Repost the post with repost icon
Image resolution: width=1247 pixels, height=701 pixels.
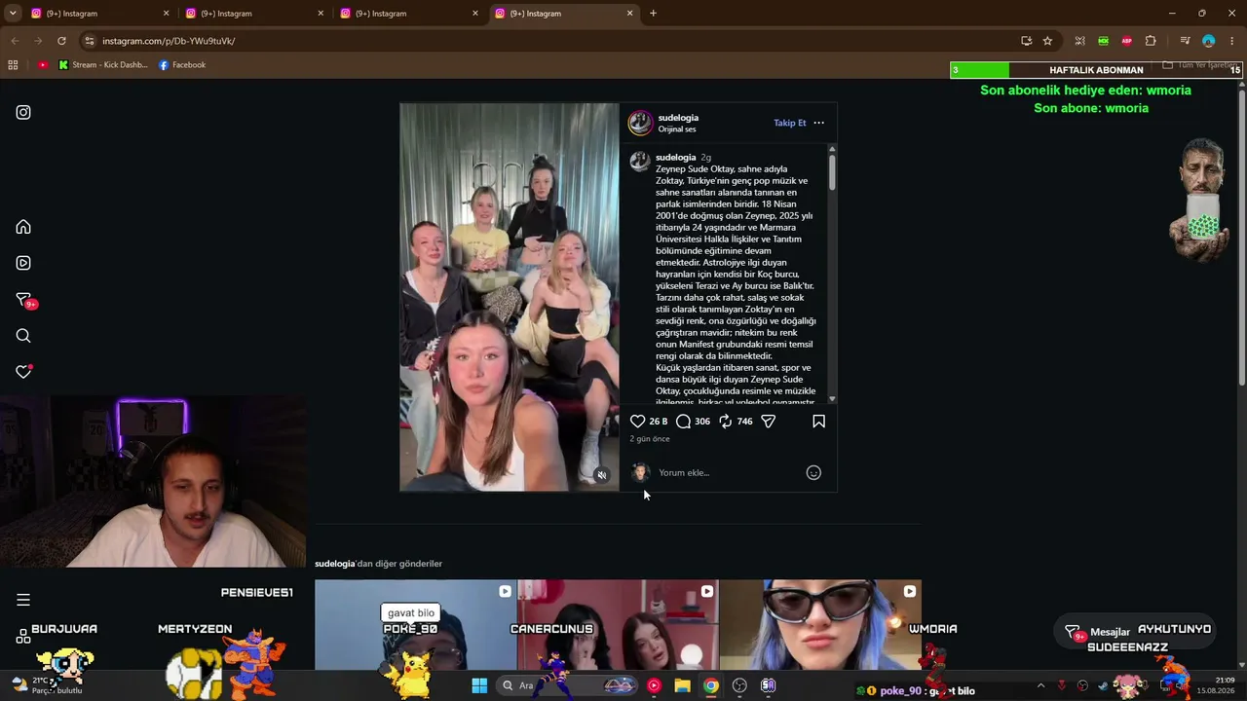coord(726,422)
